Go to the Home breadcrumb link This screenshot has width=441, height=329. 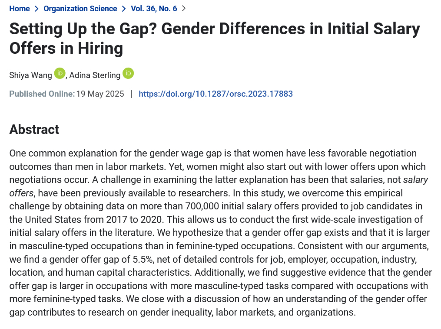(20, 9)
